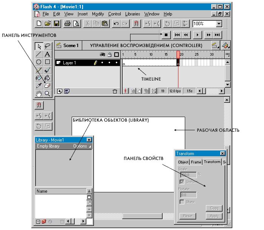Select the Lasso tool
The height and width of the screenshot is (230, 264).
[x=48, y=46]
